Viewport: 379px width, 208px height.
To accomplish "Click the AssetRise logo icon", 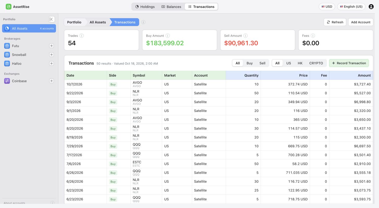I will click(9, 7).
